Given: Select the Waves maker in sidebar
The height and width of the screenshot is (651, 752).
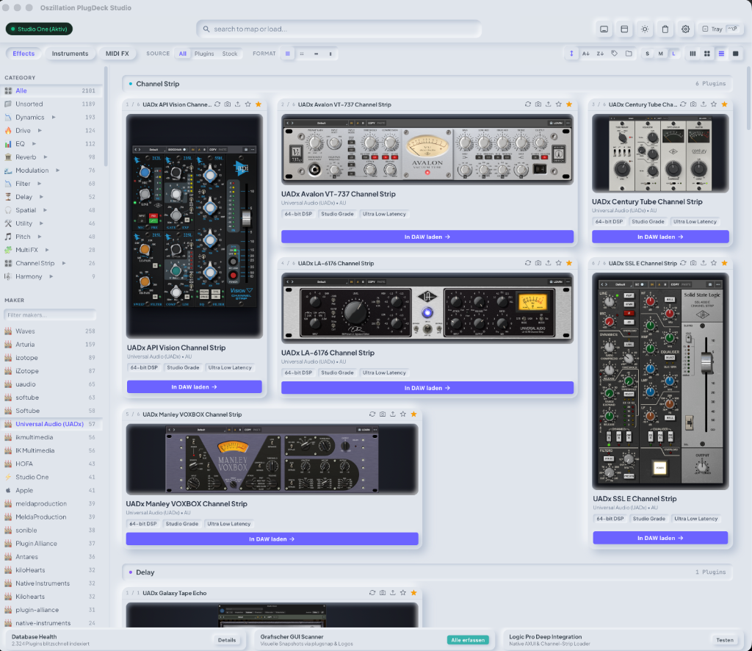Looking at the screenshot, I should coord(51,331).
